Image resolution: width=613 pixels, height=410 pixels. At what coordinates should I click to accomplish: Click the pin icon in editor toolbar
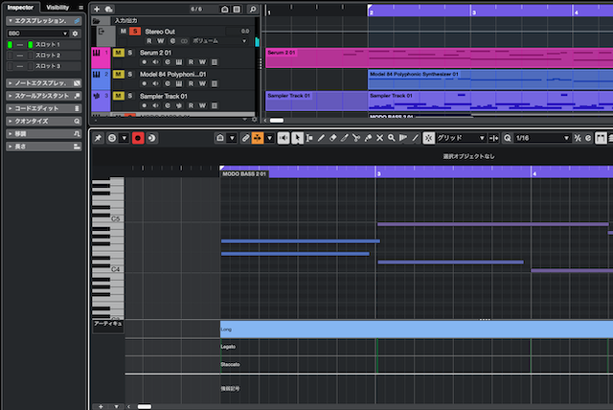point(98,138)
